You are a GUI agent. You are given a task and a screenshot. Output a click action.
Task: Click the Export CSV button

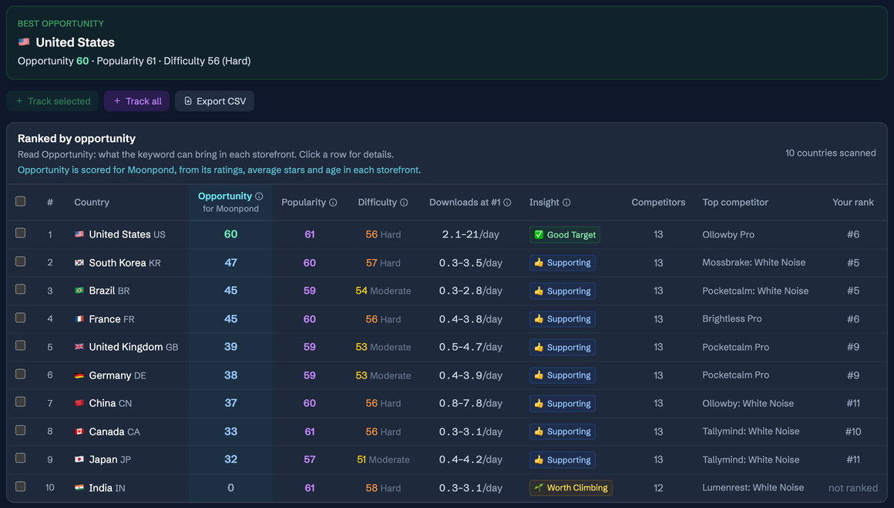point(214,101)
